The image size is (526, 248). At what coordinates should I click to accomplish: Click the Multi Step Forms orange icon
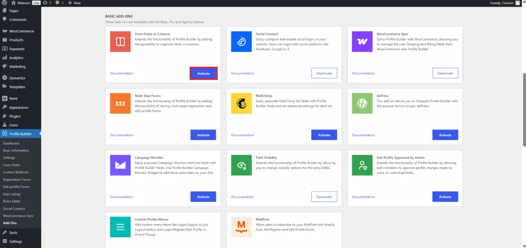pos(120,103)
